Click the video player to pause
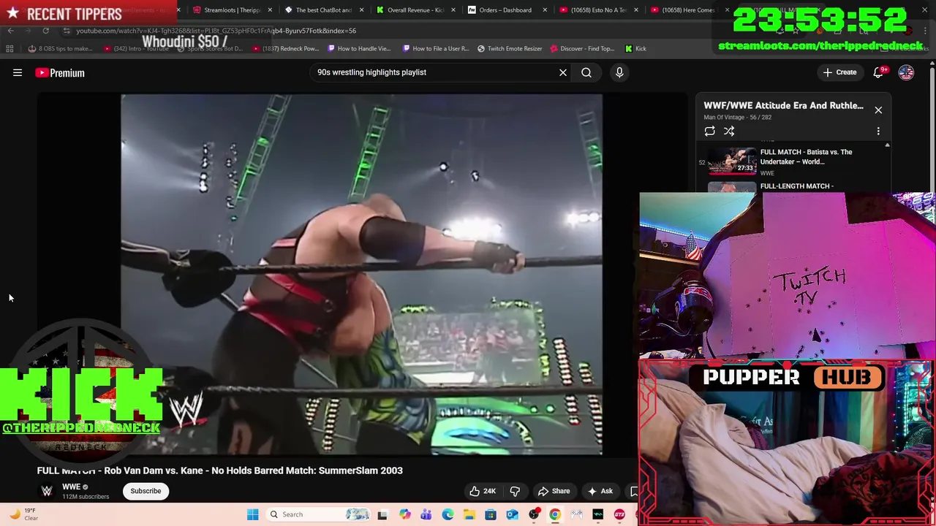The image size is (936, 526). 362,274
